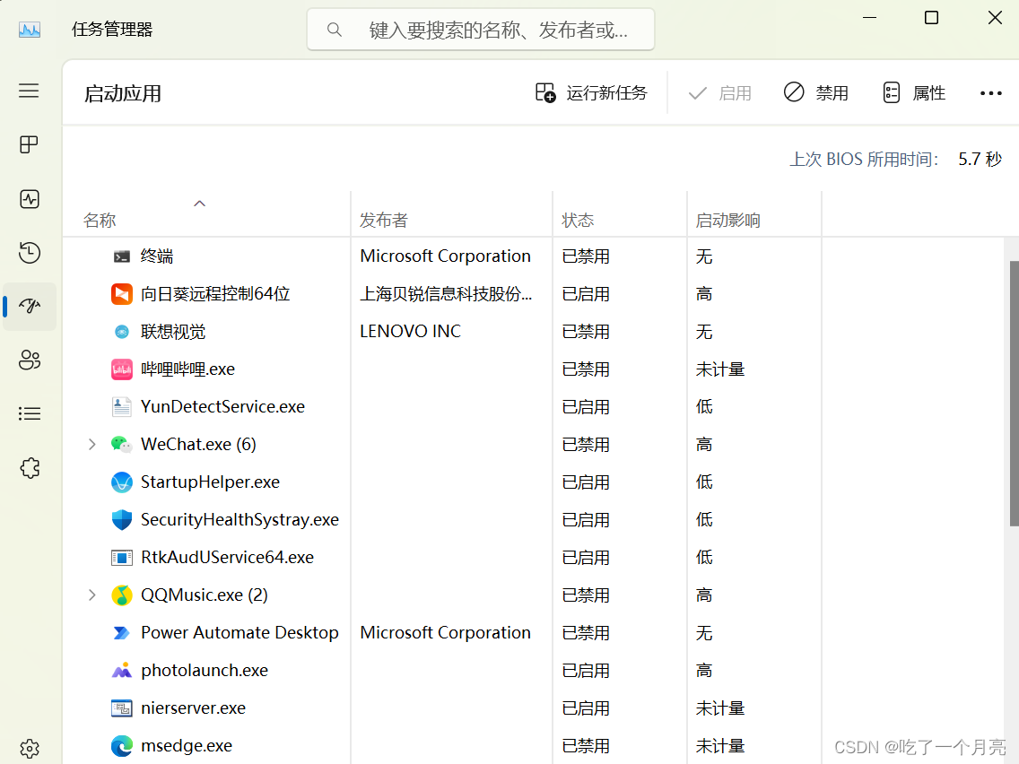The image size is (1019, 764).
Task: Select the photolaunch.exe row name
Action: tap(205, 671)
